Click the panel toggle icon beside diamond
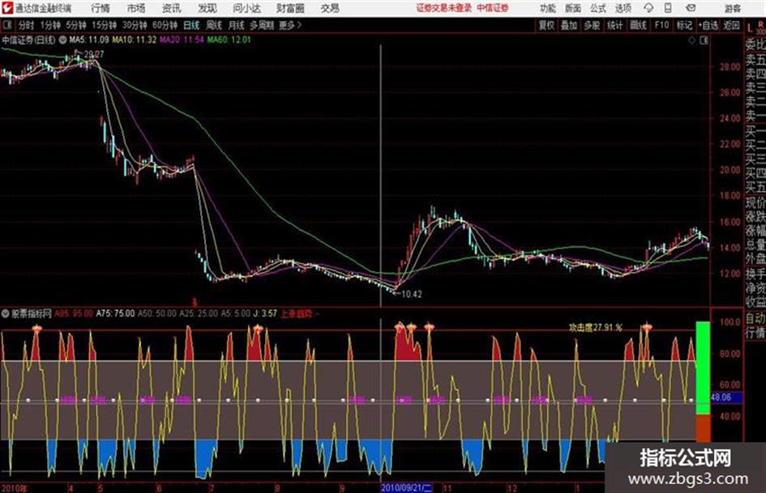The image size is (766, 493). click(x=704, y=40)
